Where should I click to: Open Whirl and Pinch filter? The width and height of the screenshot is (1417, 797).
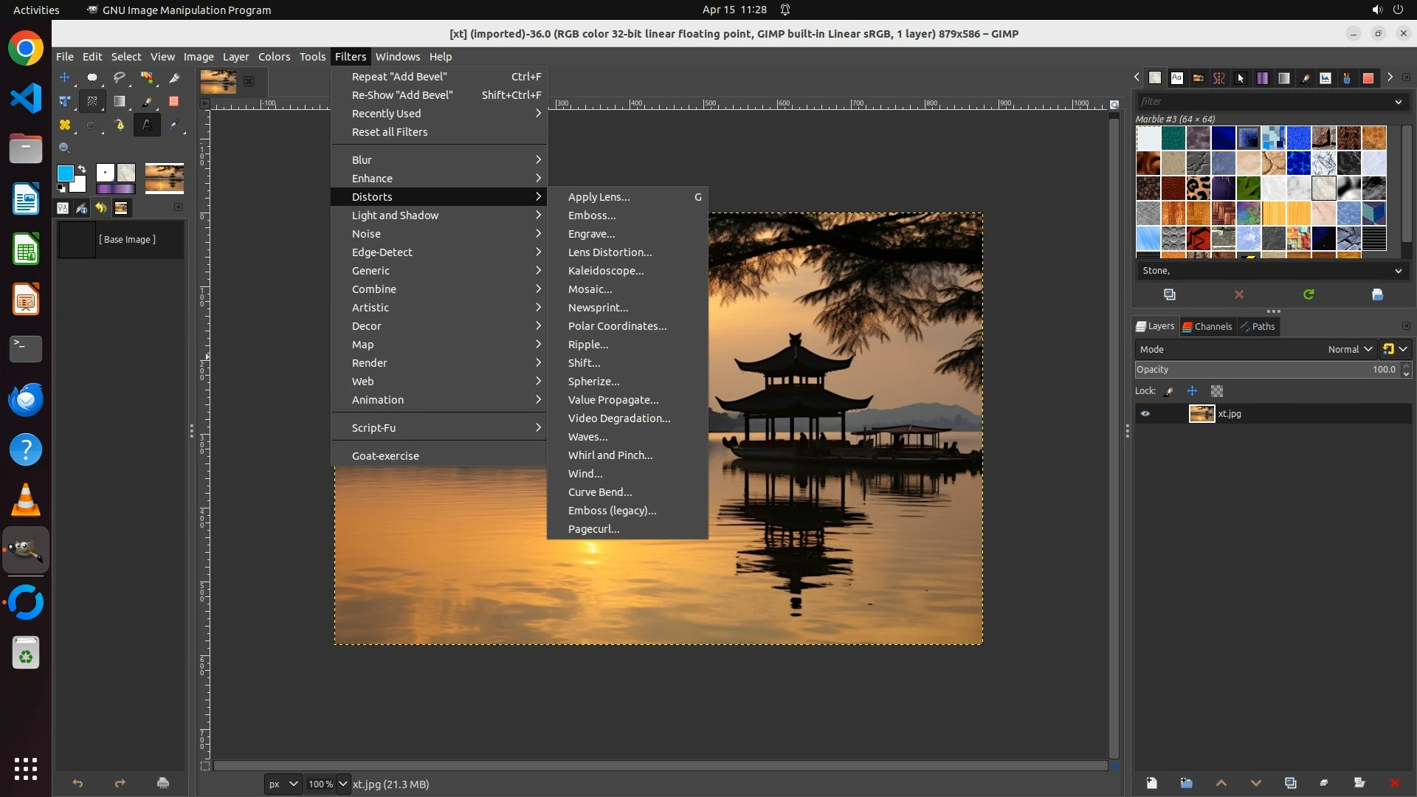[610, 455]
